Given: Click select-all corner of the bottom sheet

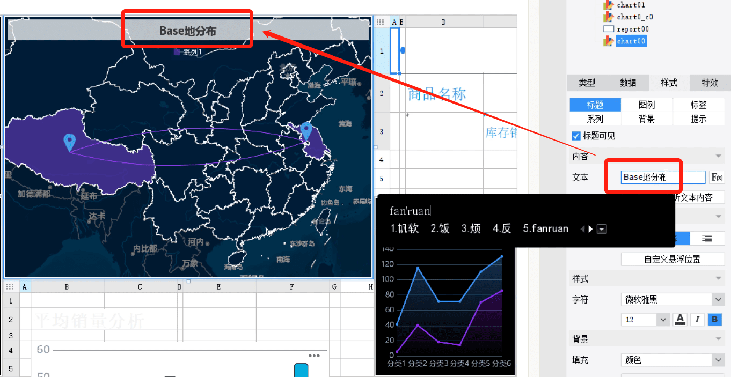Looking at the screenshot, I should [x=10, y=287].
